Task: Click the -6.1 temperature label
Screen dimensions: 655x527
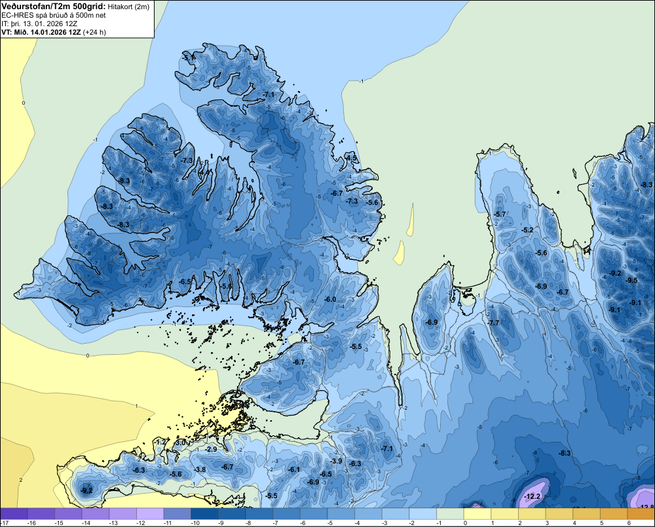Action: [294, 469]
